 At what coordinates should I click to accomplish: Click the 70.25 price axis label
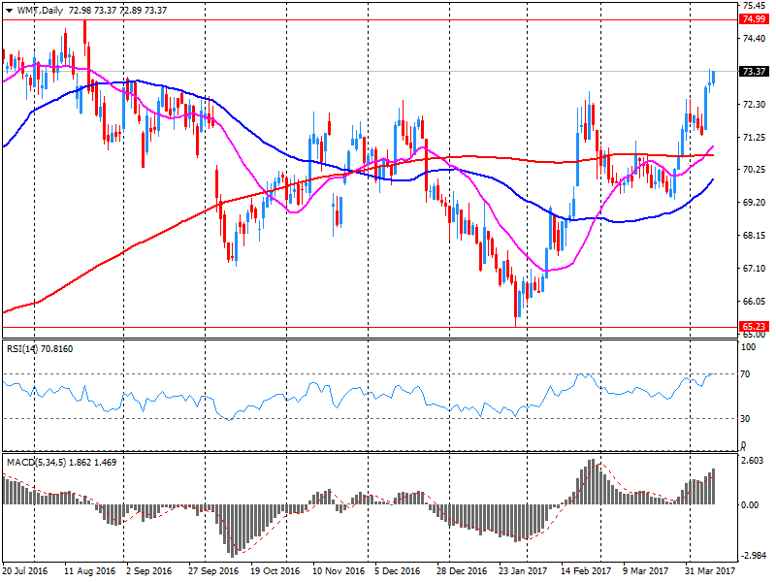tap(754, 169)
